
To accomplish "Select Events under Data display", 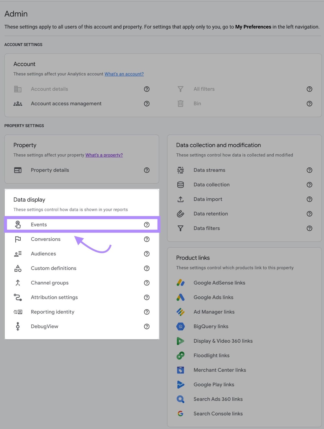I will tap(39, 225).
